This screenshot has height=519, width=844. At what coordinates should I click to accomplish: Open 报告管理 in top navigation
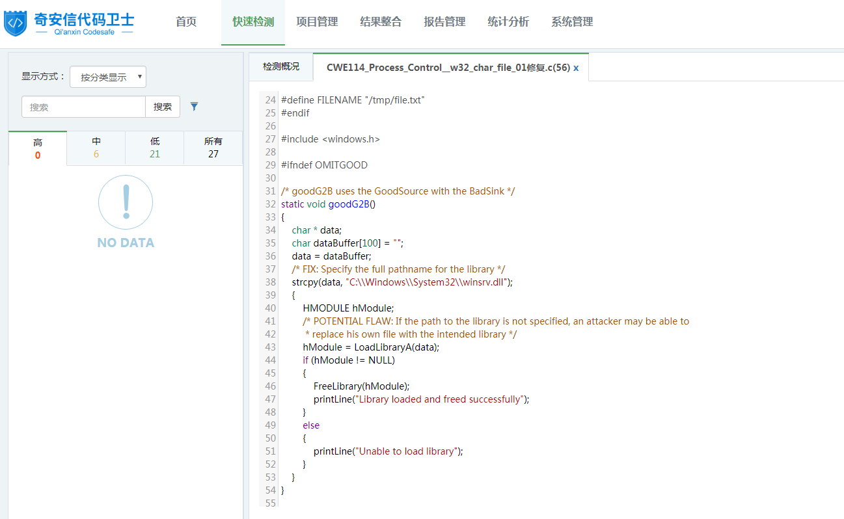pyautogui.click(x=444, y=22)
